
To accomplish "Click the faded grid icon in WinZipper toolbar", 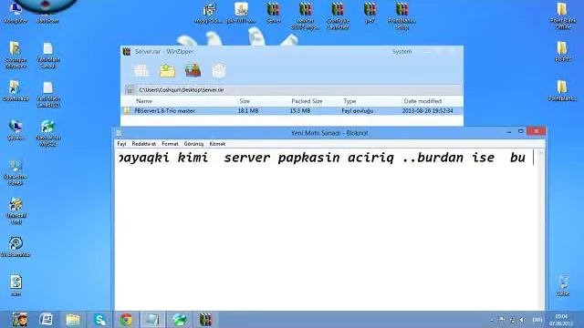I will tap(141, 71).
